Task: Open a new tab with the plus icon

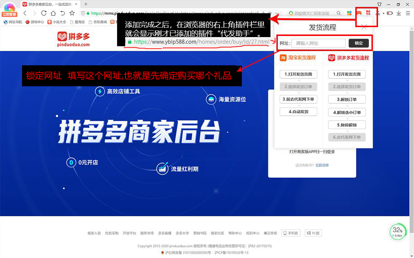Action: 86,4
